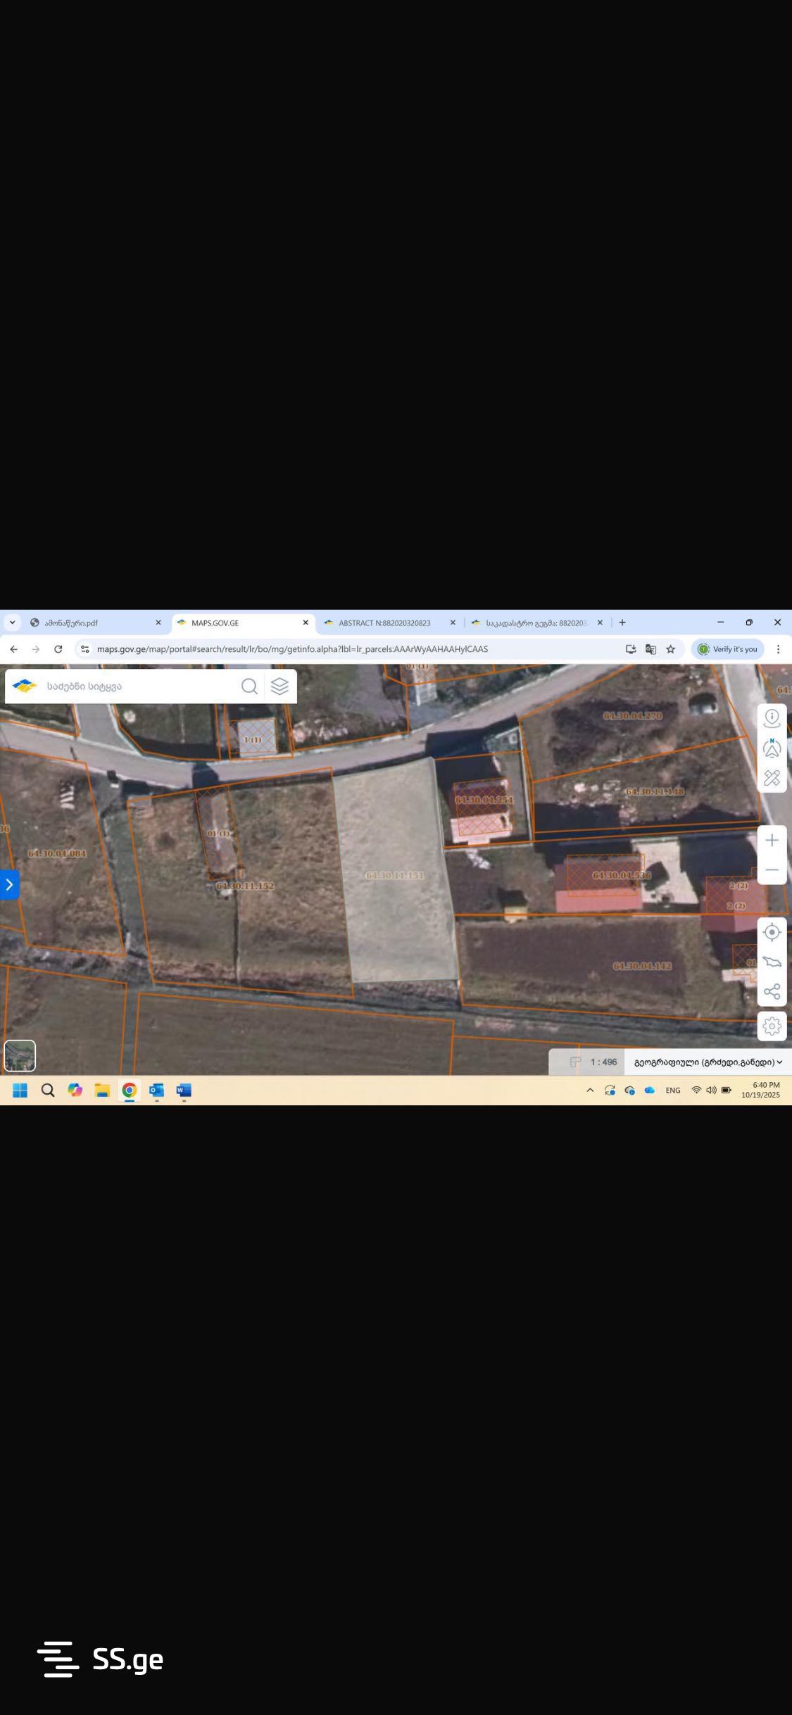Open Georgia country extent icon
Screen dimensions: 792x1715
click(x=772, y=962)
